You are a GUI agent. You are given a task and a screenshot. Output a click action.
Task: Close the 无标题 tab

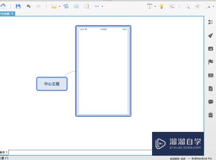tap(12, 14)
